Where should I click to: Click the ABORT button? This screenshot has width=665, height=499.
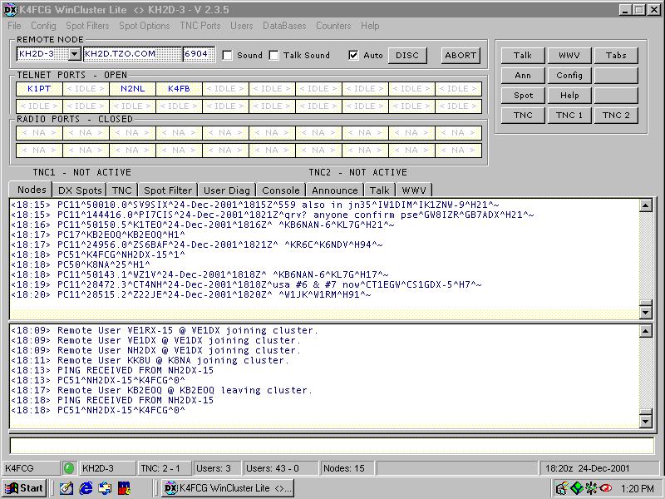pyautogui.click(x=460, y=56)
